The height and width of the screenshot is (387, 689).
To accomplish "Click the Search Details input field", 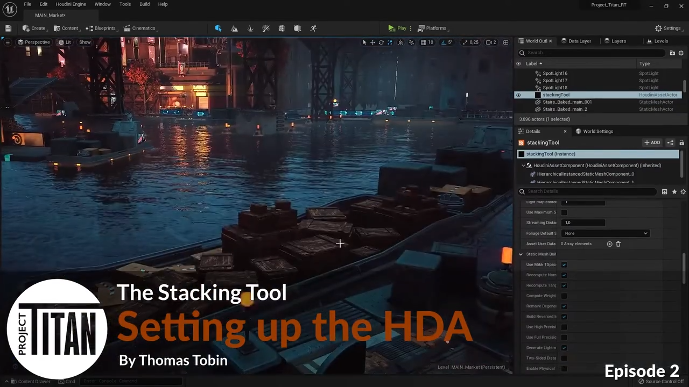I will pos(588,191).
